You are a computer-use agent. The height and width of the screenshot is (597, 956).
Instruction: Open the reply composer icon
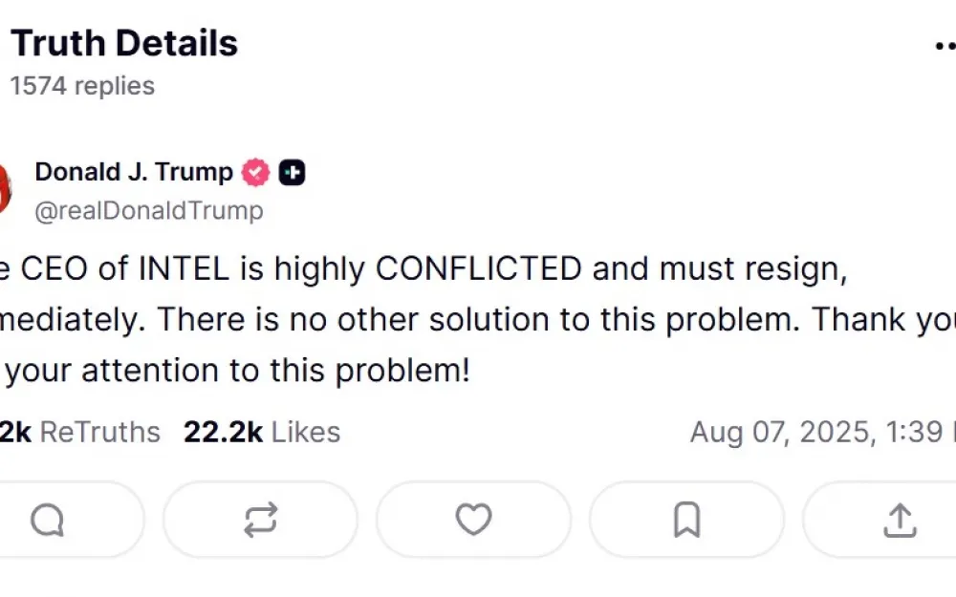coord(48,520)
